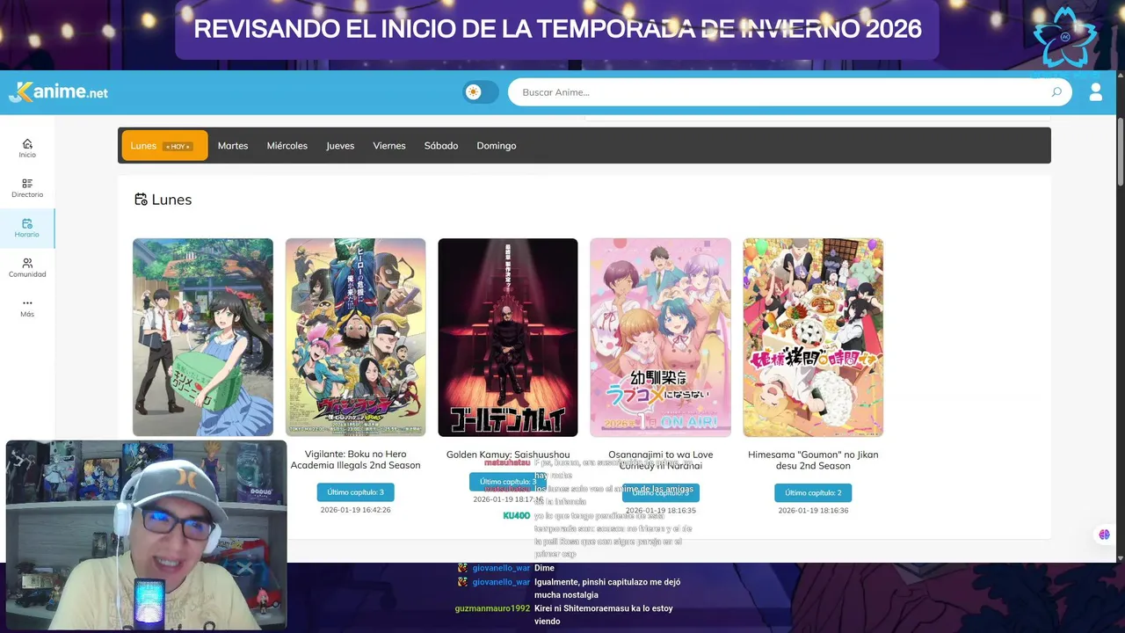
Task: Open Comunidad in sidebar
Action: coord(27,268)
